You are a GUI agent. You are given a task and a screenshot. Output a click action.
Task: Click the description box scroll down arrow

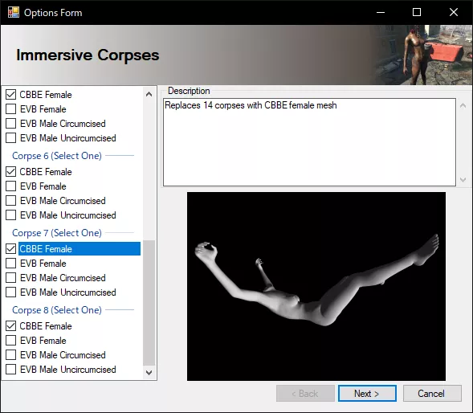[463, 180]
